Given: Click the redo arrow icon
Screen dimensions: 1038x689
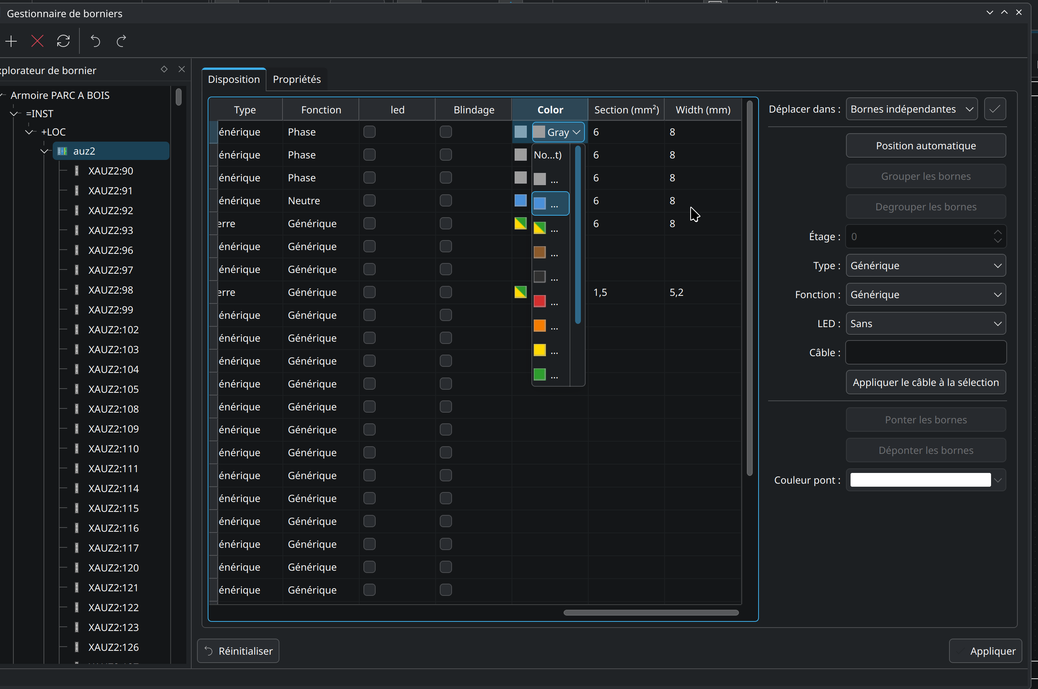Looking at the screenshot, I should pyautogui.click(x=121, y=41).
